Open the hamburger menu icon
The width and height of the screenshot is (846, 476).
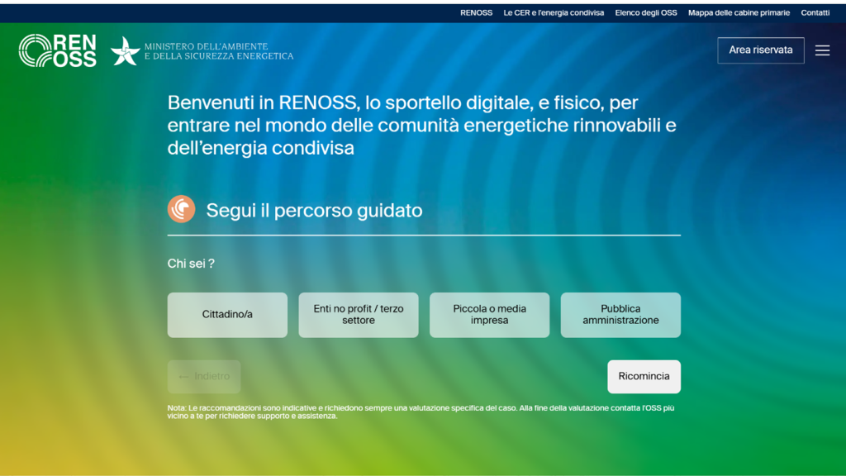pos(822,50)
